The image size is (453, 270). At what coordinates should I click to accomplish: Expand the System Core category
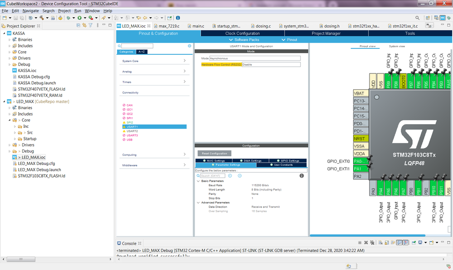(x=154, y=61)
